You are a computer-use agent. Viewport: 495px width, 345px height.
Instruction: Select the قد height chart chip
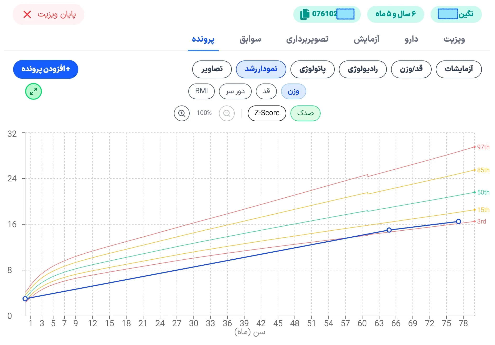click(x=266, y=91)
